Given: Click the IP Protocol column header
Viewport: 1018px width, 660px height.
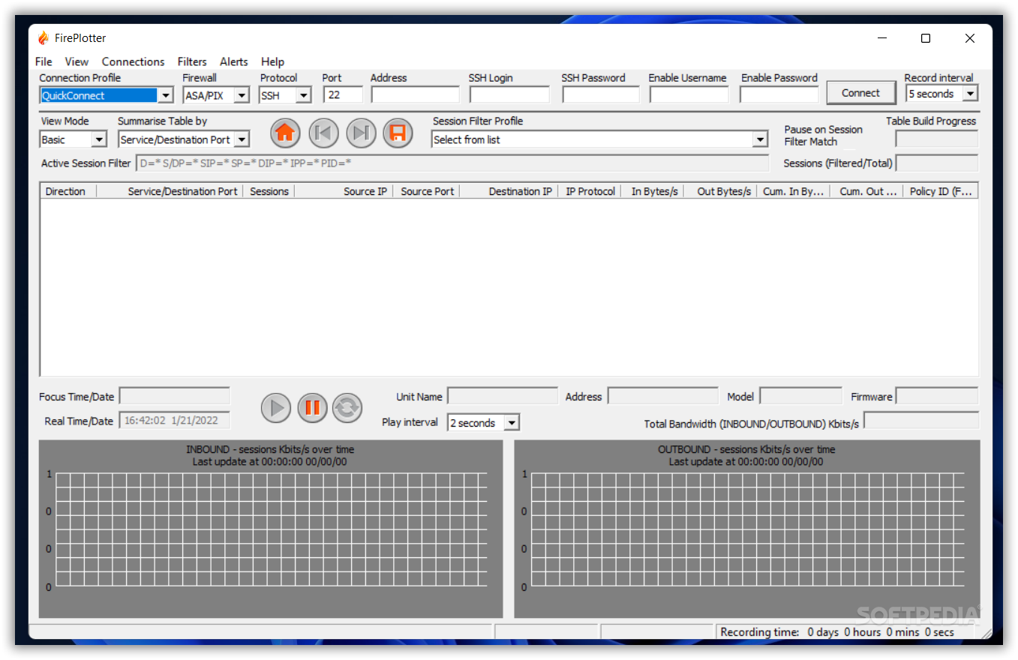Looking at the screenshot, I should [590, 191].
